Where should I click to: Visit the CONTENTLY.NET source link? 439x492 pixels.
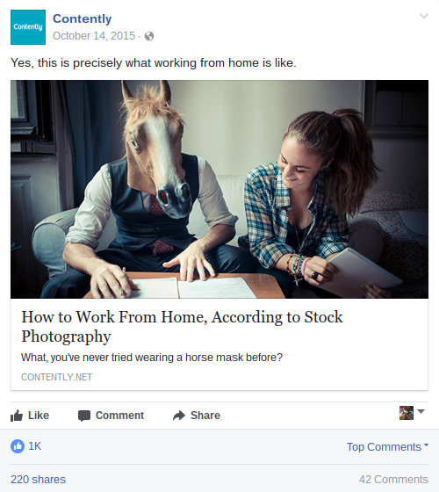point(57,377)
